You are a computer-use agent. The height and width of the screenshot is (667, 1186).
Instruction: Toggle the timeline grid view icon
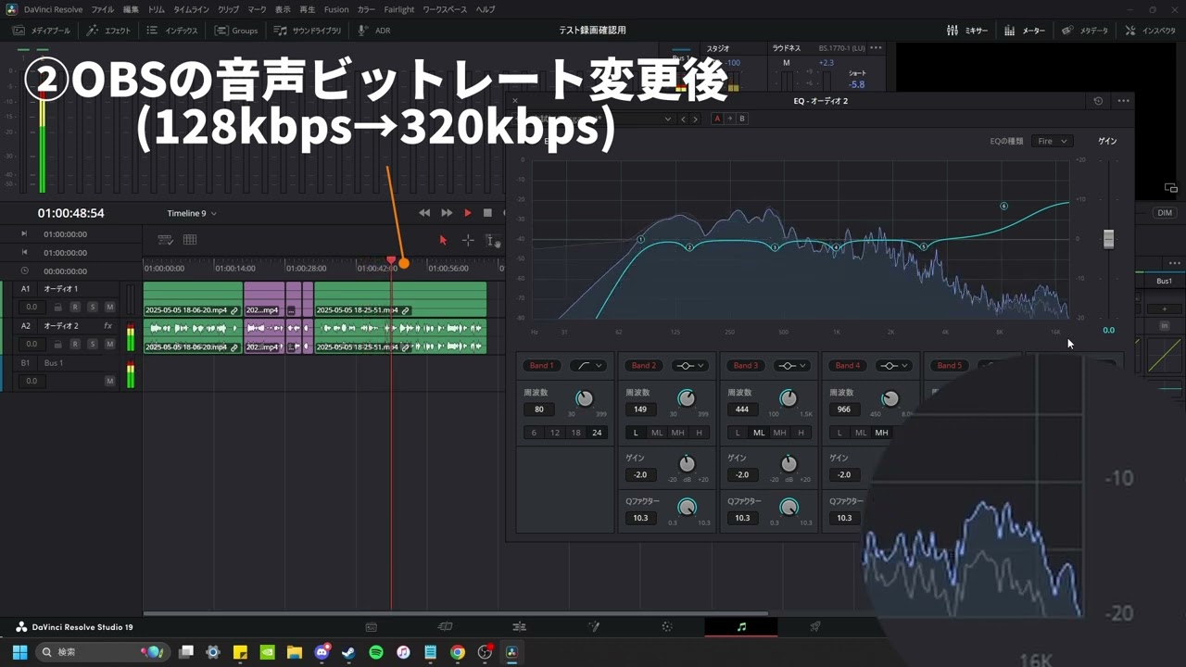click(190, 240)
